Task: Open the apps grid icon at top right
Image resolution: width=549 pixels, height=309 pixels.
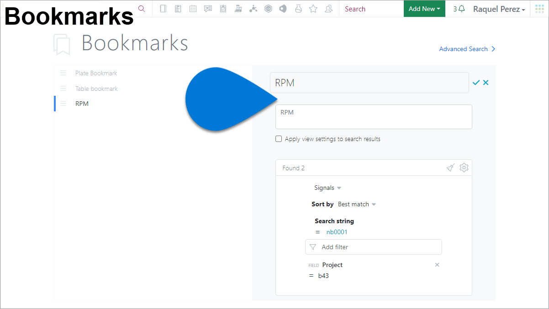Action: [x=539, y=9]
